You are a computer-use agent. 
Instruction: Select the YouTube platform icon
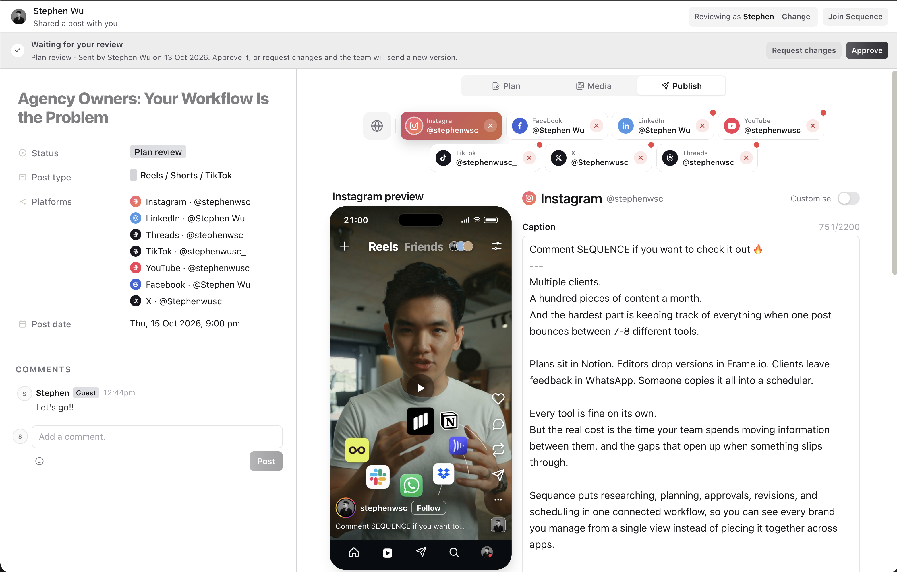point(732,126)
